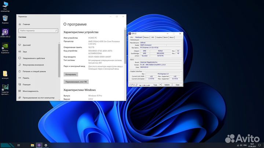The width and height of the screenshot is (264, 148).
Task: Click Переименовать этот ПК button
Action: [x=76, y=82]
